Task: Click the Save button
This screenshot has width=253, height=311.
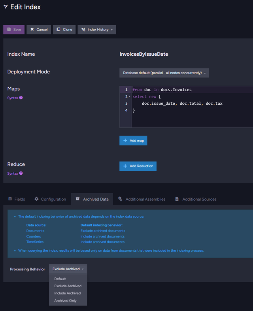Action: point(14,30)
